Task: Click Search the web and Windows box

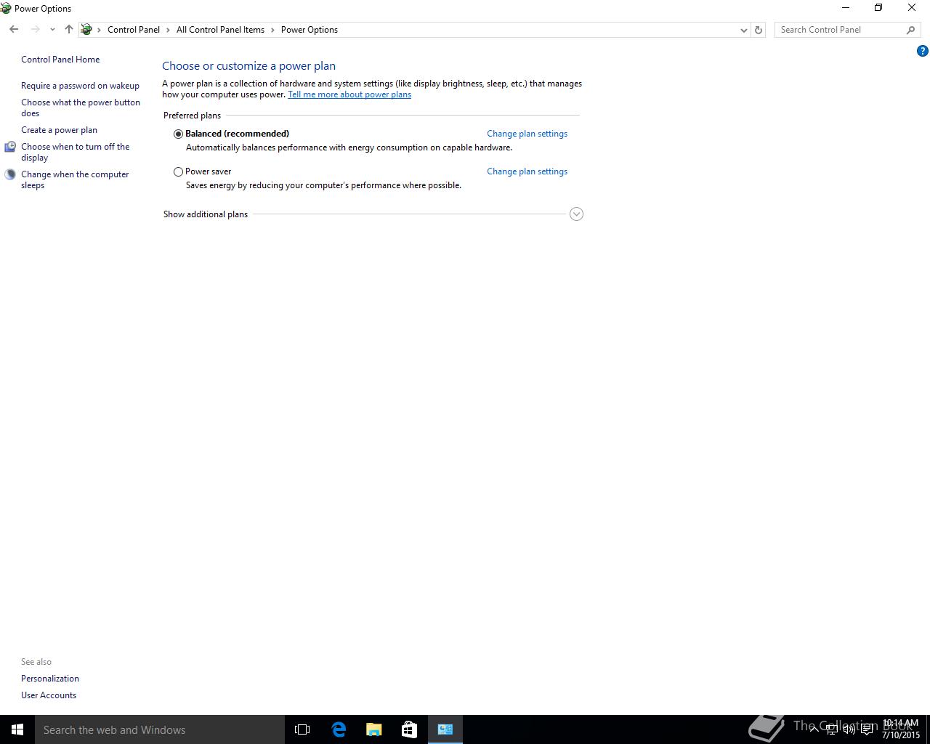Action: tap(160, 729)
